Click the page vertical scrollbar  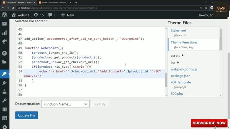pos(229,86)
